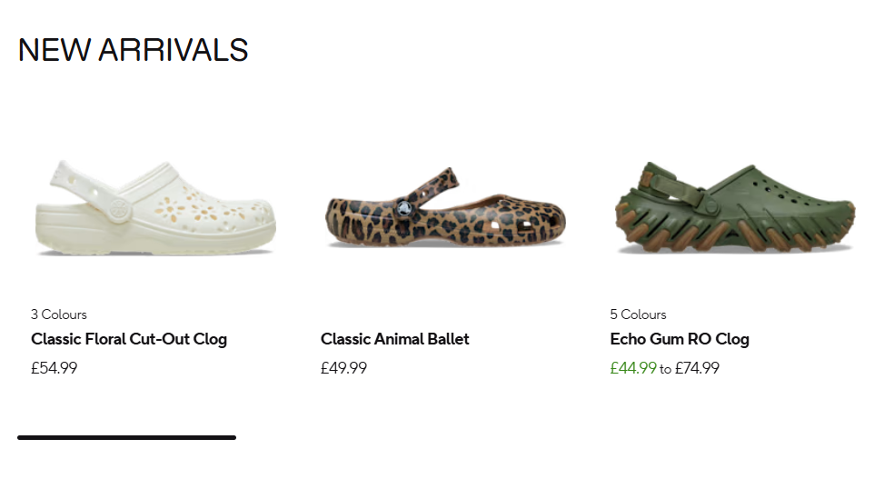Click the brown gum sole of Echo clog
This screenshot has height=479, width=874.
click(x=736, y=238)
